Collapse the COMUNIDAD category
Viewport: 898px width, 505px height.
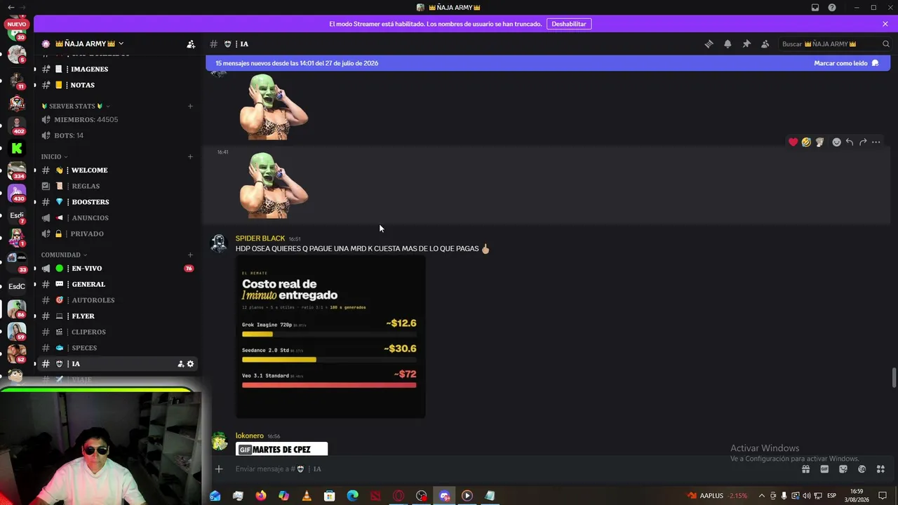click(x=64, y=255)
